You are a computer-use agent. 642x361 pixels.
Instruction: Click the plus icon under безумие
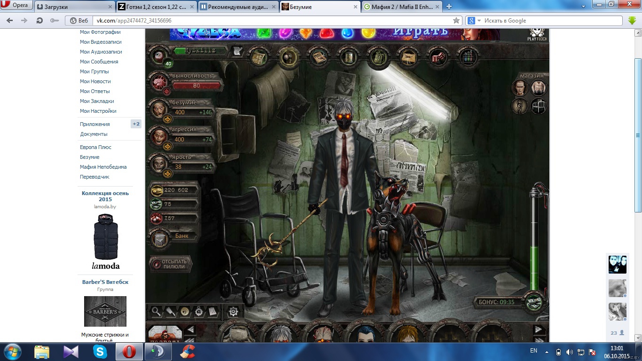click(x=167, y=119)
